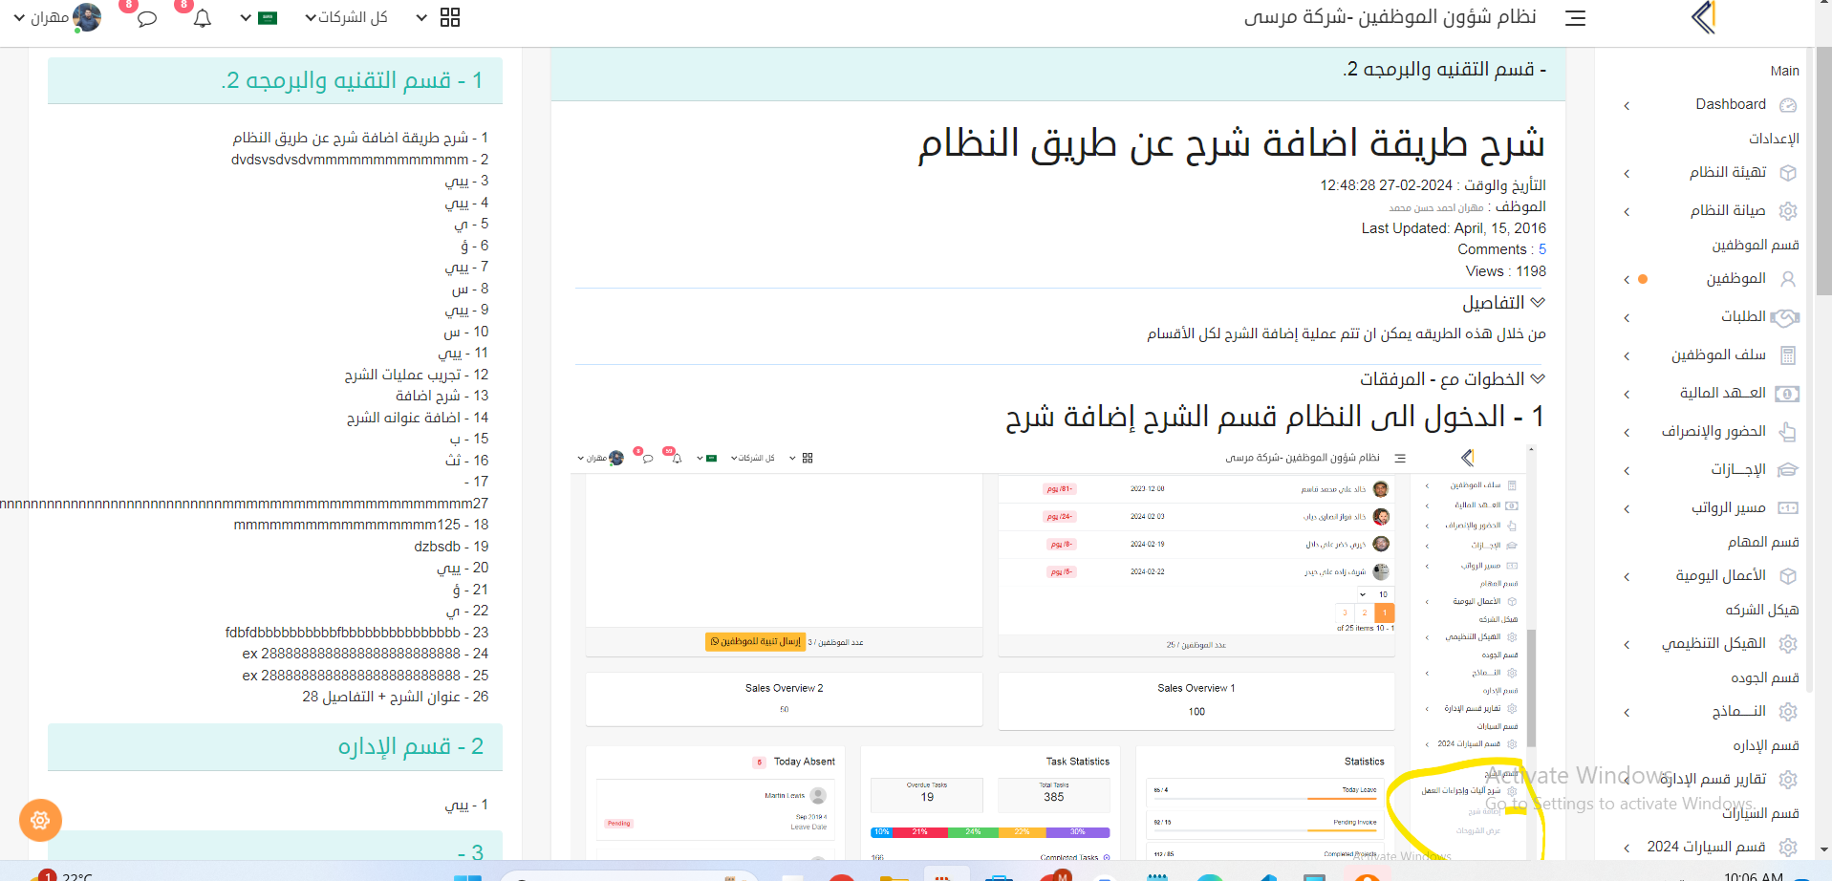
Task: Click the app logo in header
Action: click(x=1703, y=17)
